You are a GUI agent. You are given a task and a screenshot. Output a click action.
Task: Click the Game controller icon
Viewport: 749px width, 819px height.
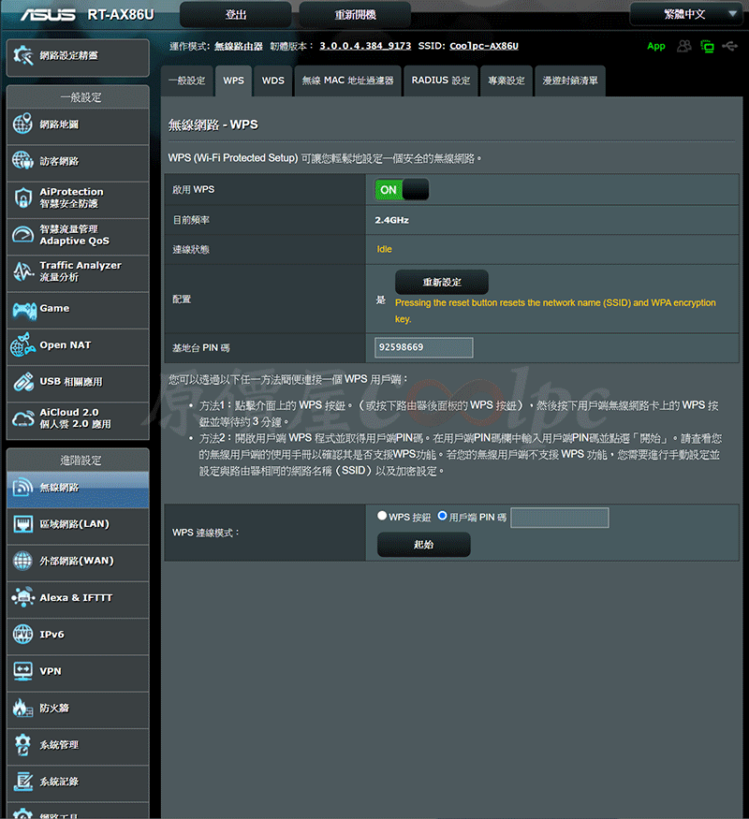(x=23, y=309)
